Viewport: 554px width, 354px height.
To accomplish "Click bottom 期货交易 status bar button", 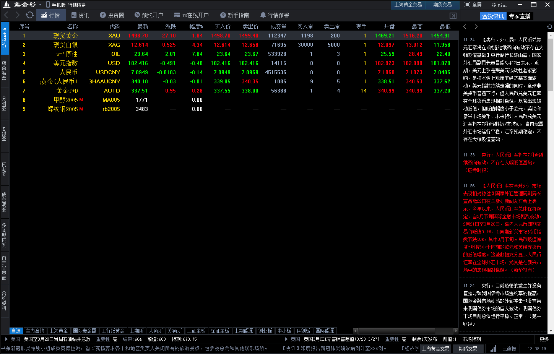I will click(x=468, y=349).
